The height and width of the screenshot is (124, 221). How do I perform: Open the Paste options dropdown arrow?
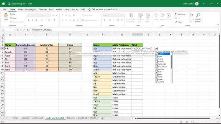(6, 22)
